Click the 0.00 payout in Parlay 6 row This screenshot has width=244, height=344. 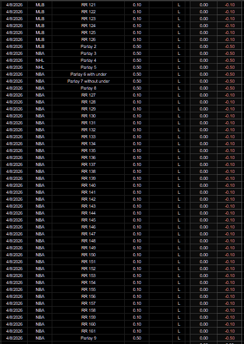[x=204, y=74]
